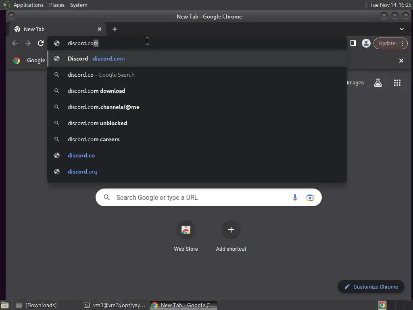Image resolution: width=413 pixels, height=310 pixels.
Task: Click the Add shortcut button
Action: (x=231, y=236)
